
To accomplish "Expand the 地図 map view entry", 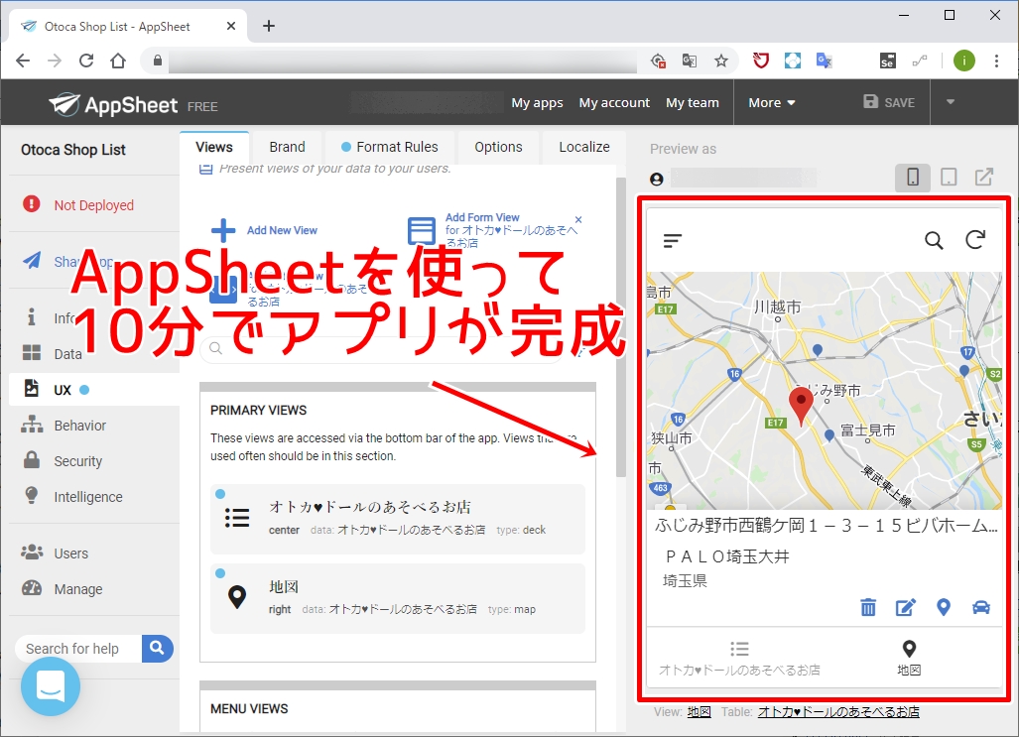I will pyautogui.click(x=398, y=598).
